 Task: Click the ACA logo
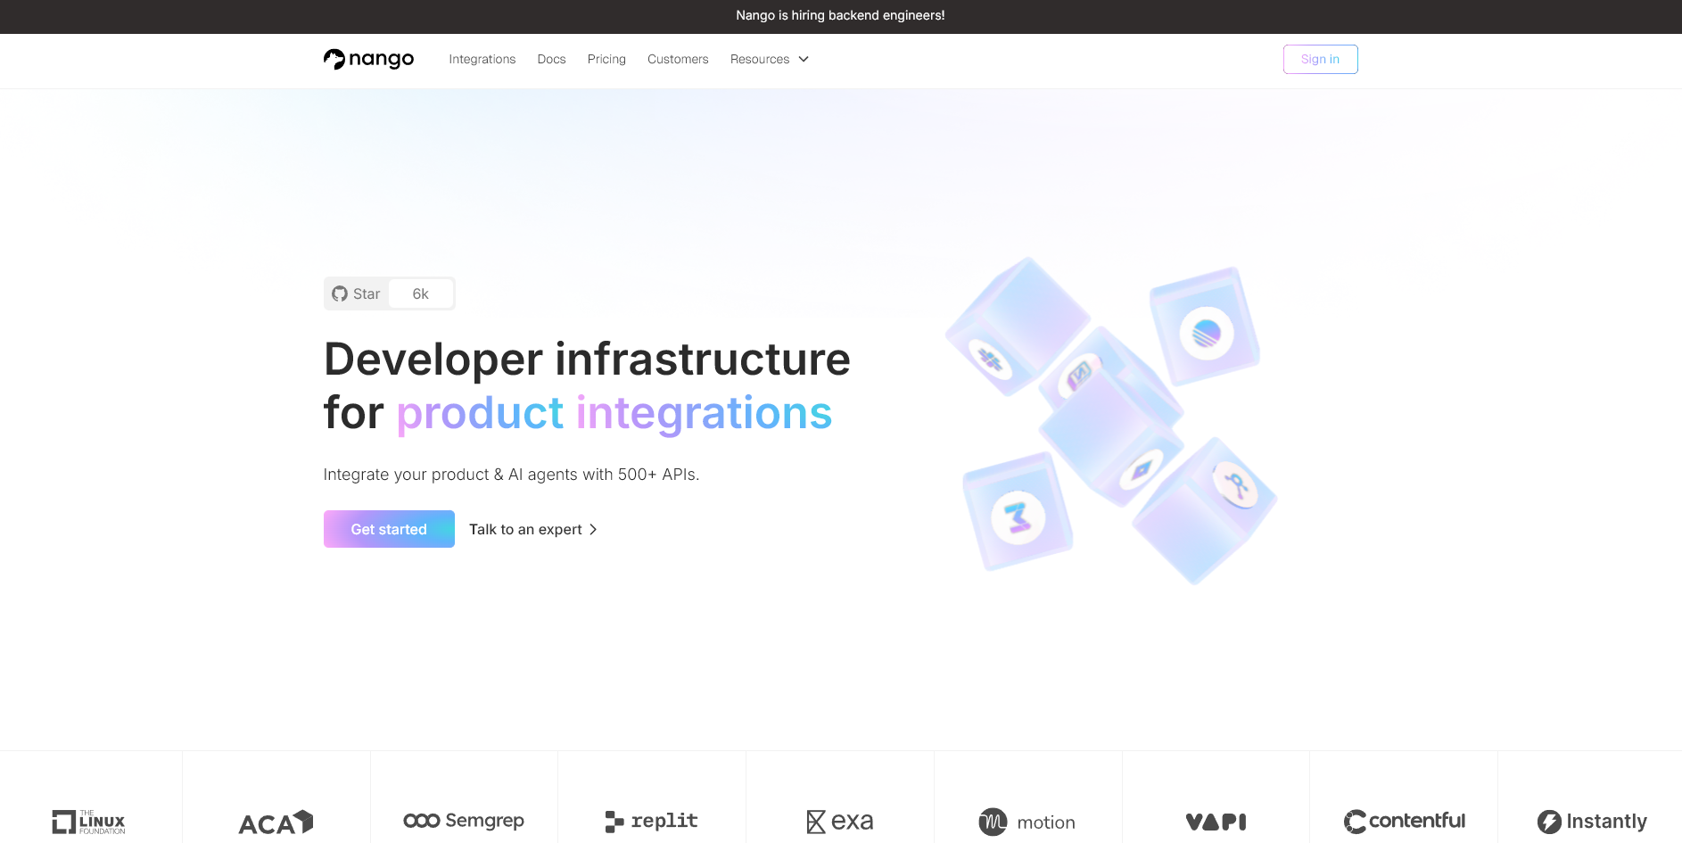(276, 822)
